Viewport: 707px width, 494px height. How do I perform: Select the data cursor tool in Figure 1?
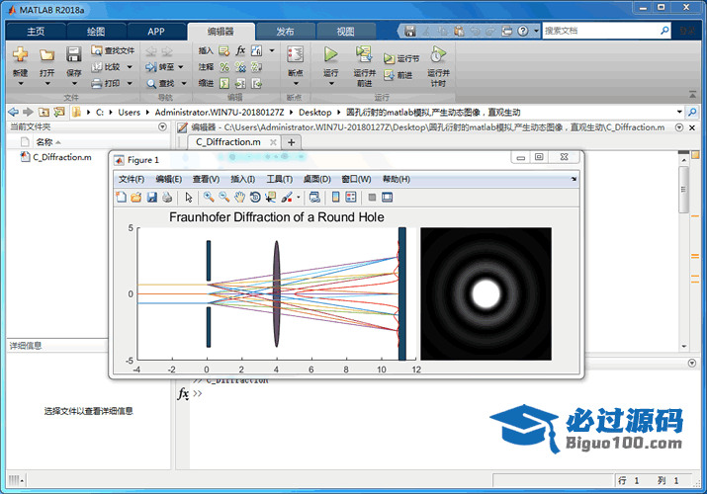click(271, 198)
